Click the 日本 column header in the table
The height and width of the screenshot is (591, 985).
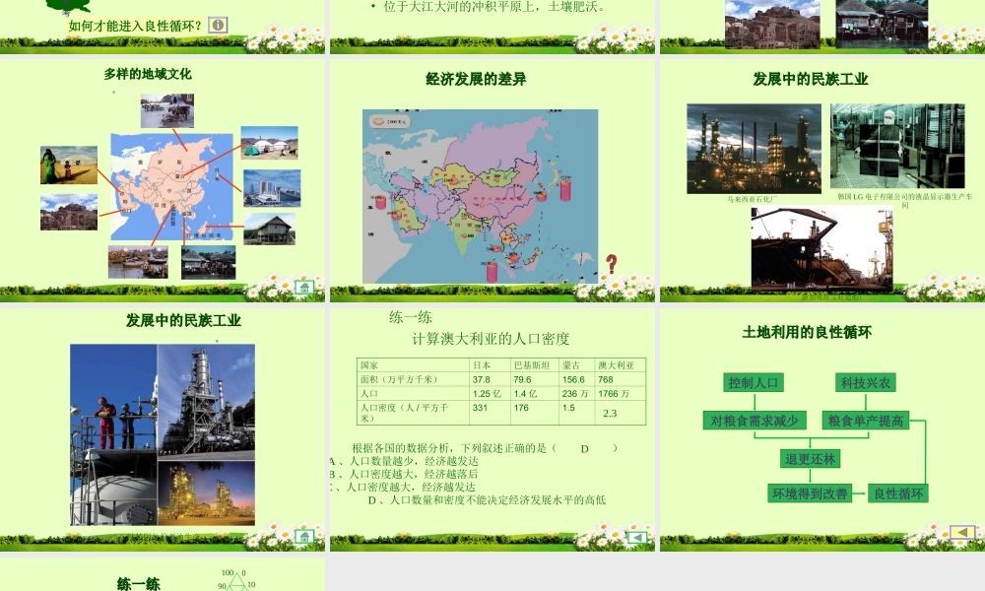coord(482,364)
